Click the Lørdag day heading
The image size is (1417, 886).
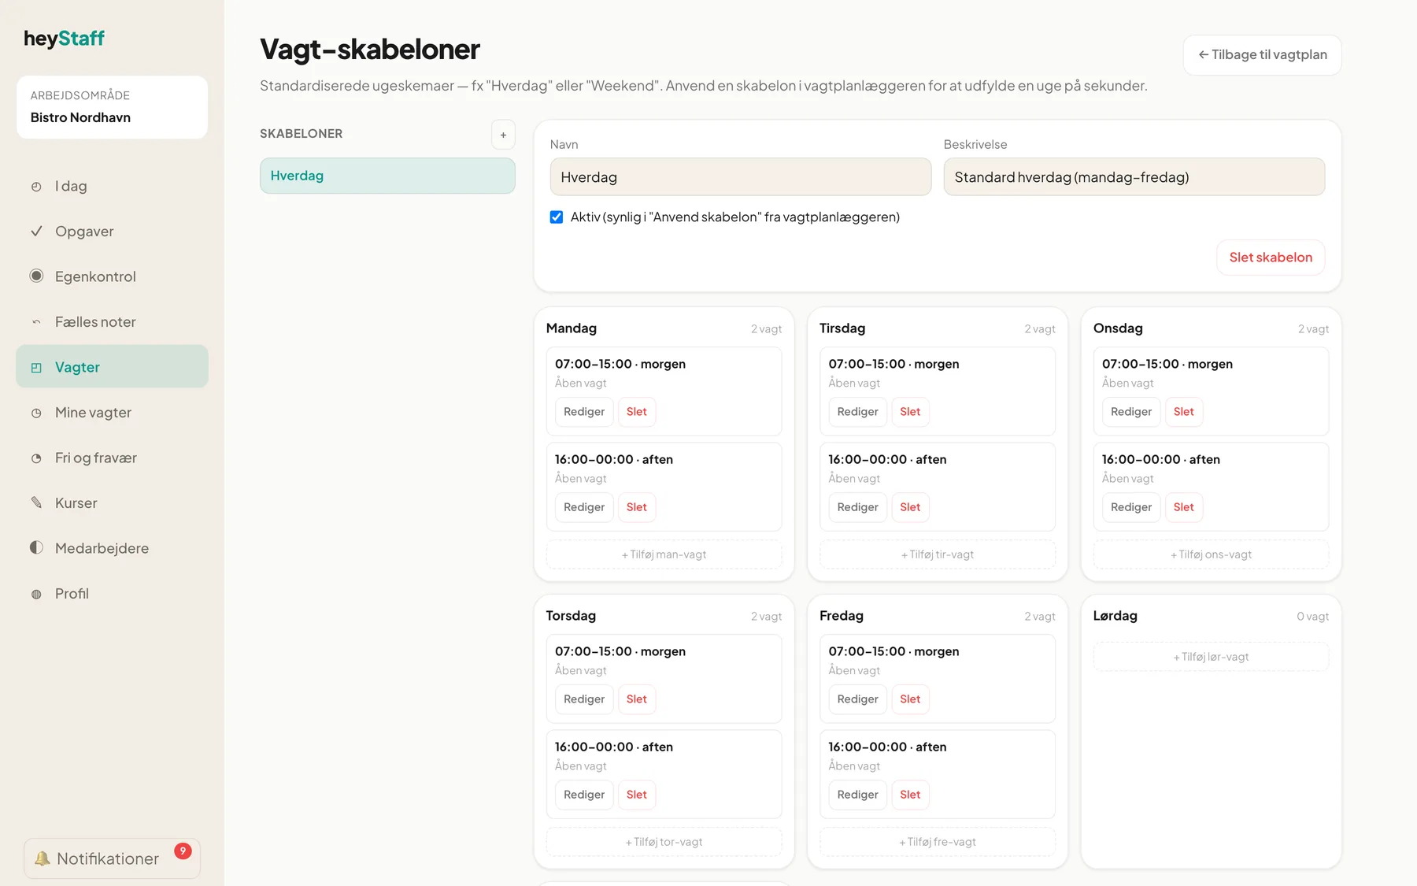[1115, 616]
